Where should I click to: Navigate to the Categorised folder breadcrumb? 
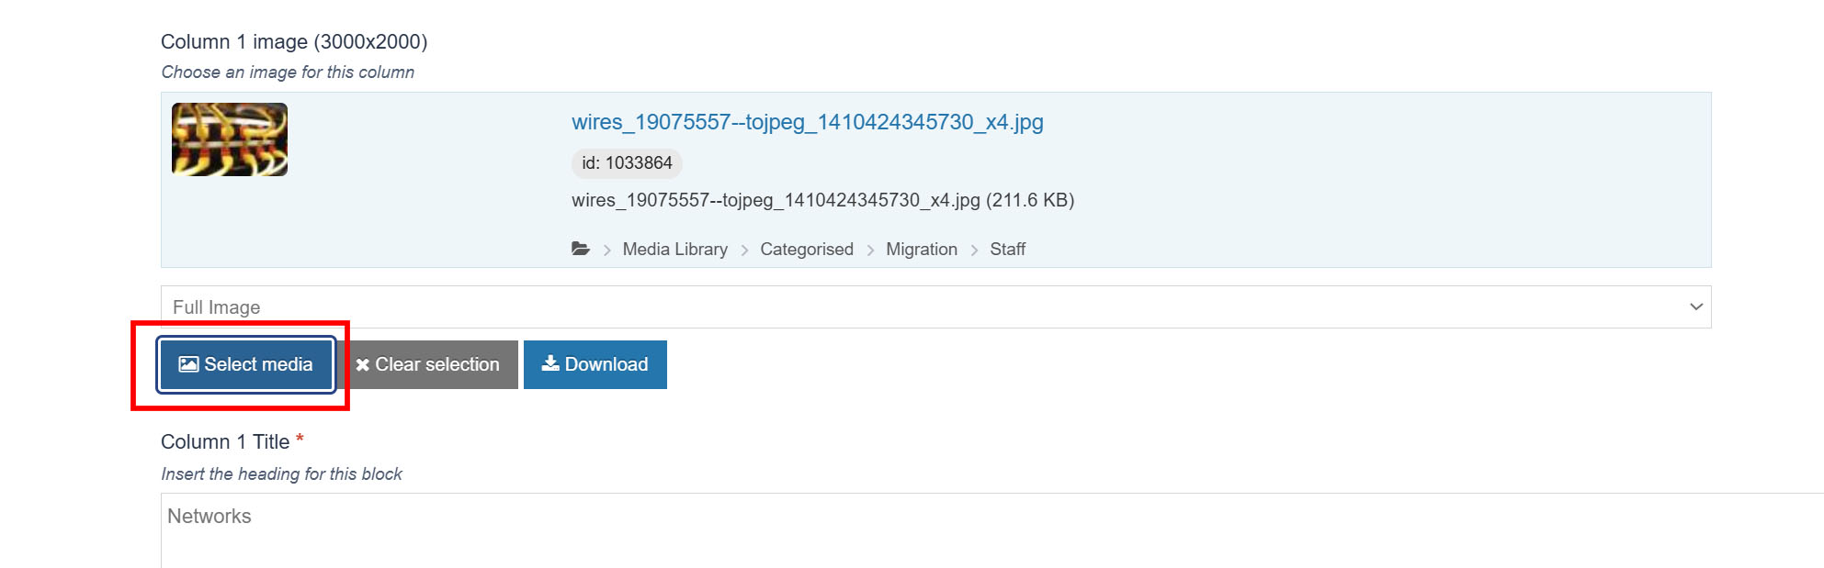tap(807, 250)
